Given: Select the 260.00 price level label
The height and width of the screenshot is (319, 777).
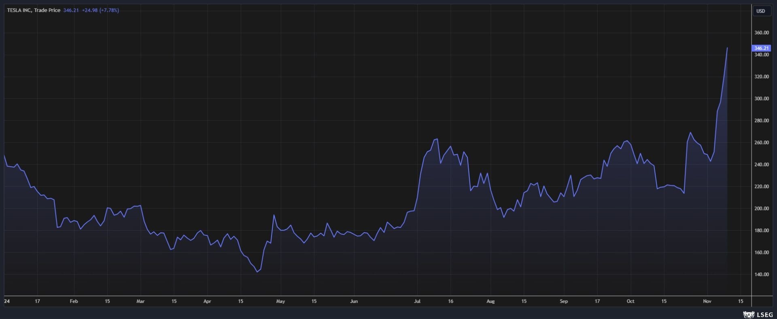Looking at the screenshot, I should [x=762, y=143].
